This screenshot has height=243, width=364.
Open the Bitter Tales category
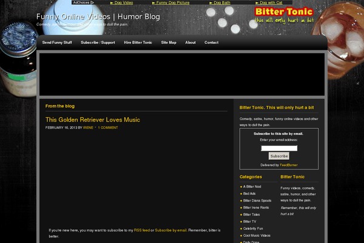251,214
